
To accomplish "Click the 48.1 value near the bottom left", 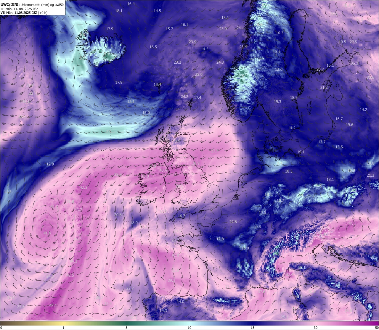I will coord(53,305).
